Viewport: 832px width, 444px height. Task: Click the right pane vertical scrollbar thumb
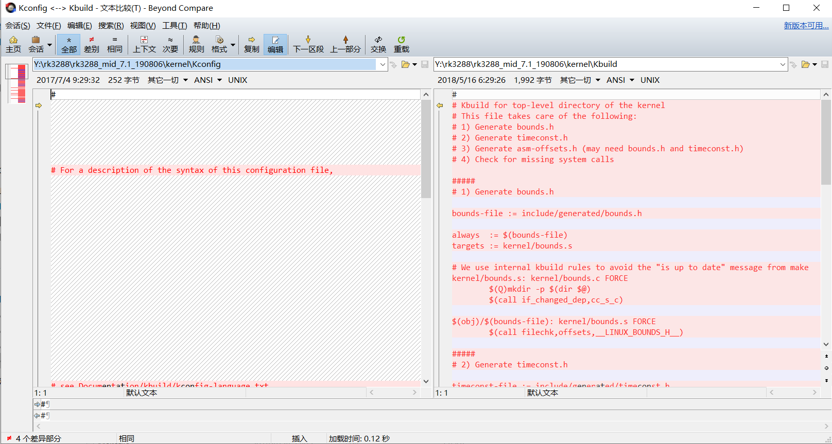(x=826, y=143)
